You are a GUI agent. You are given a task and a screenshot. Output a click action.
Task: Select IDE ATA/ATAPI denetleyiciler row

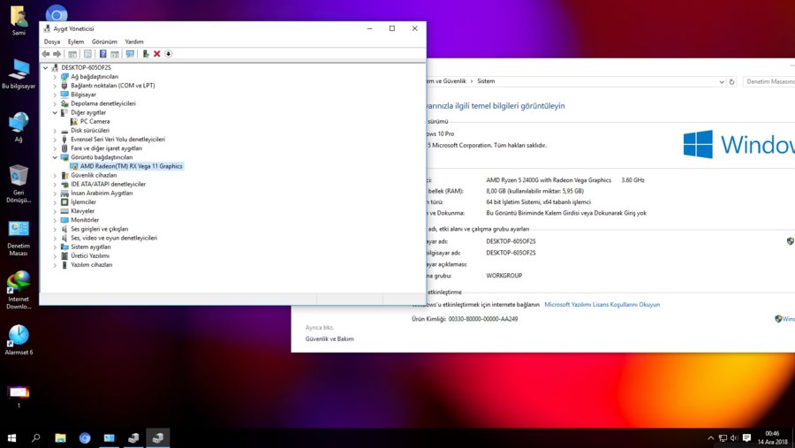[109, 184]
